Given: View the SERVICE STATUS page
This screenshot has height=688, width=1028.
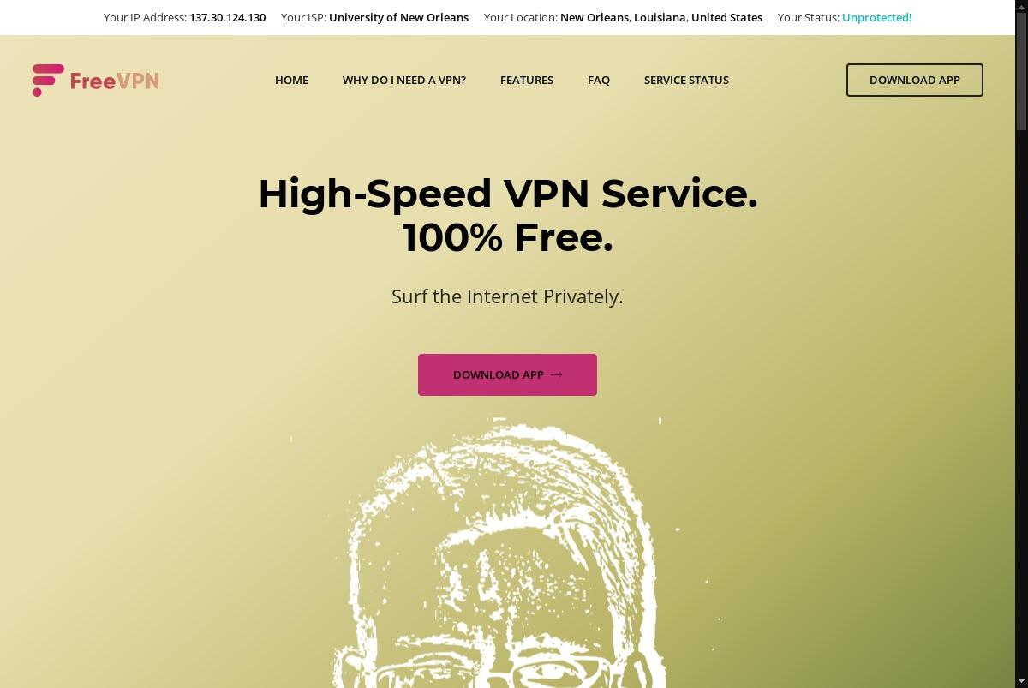Looking at the screenshot, I should pyautogui.click(x=686, y=80).
